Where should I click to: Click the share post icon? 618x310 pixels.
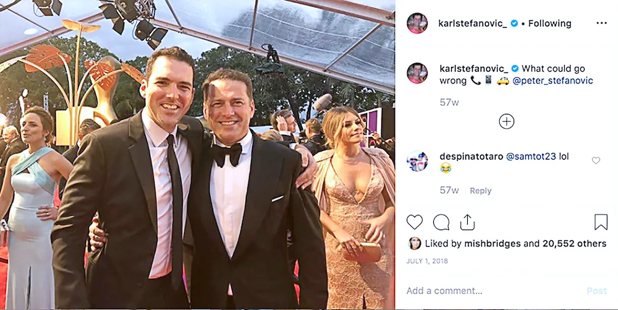pos(468,222)
